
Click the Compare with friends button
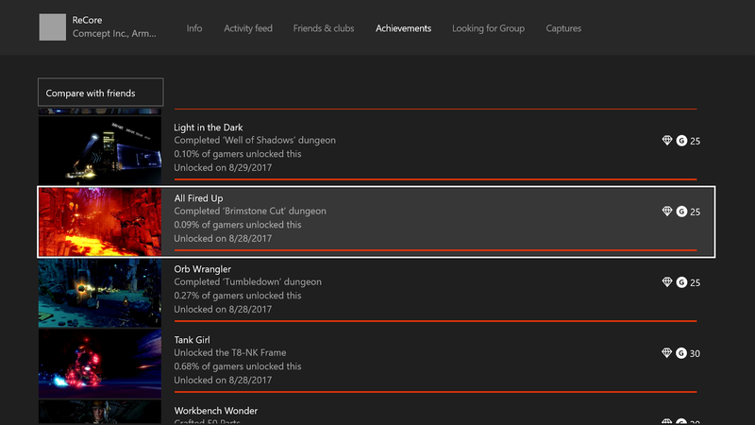pos(101,92)
